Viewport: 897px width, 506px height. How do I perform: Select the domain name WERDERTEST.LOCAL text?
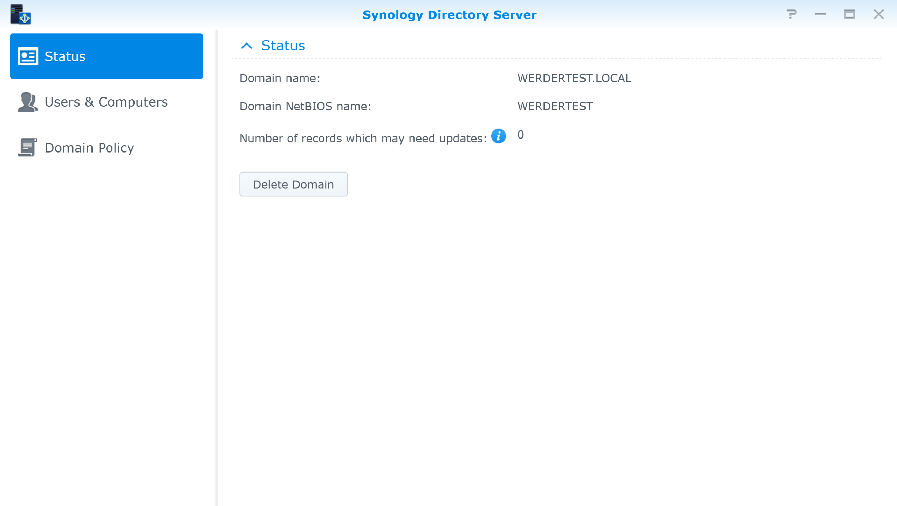click(x=574, y=78)
